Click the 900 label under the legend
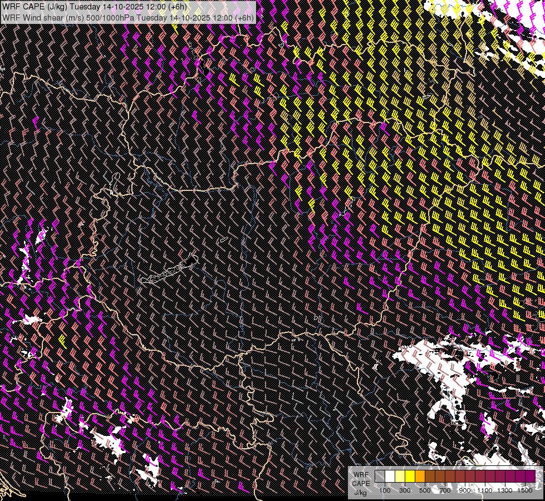545x501 pixels. click(x=465, y=490)
